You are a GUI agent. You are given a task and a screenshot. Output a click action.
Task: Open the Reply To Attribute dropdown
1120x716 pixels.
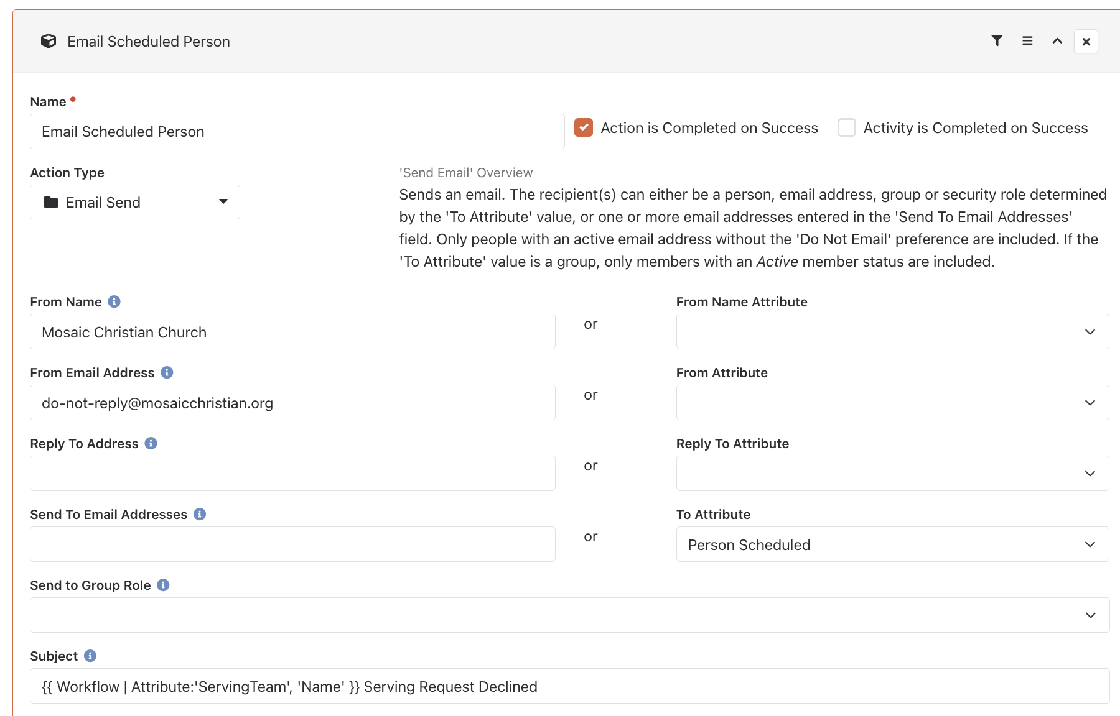coord(892,473)
